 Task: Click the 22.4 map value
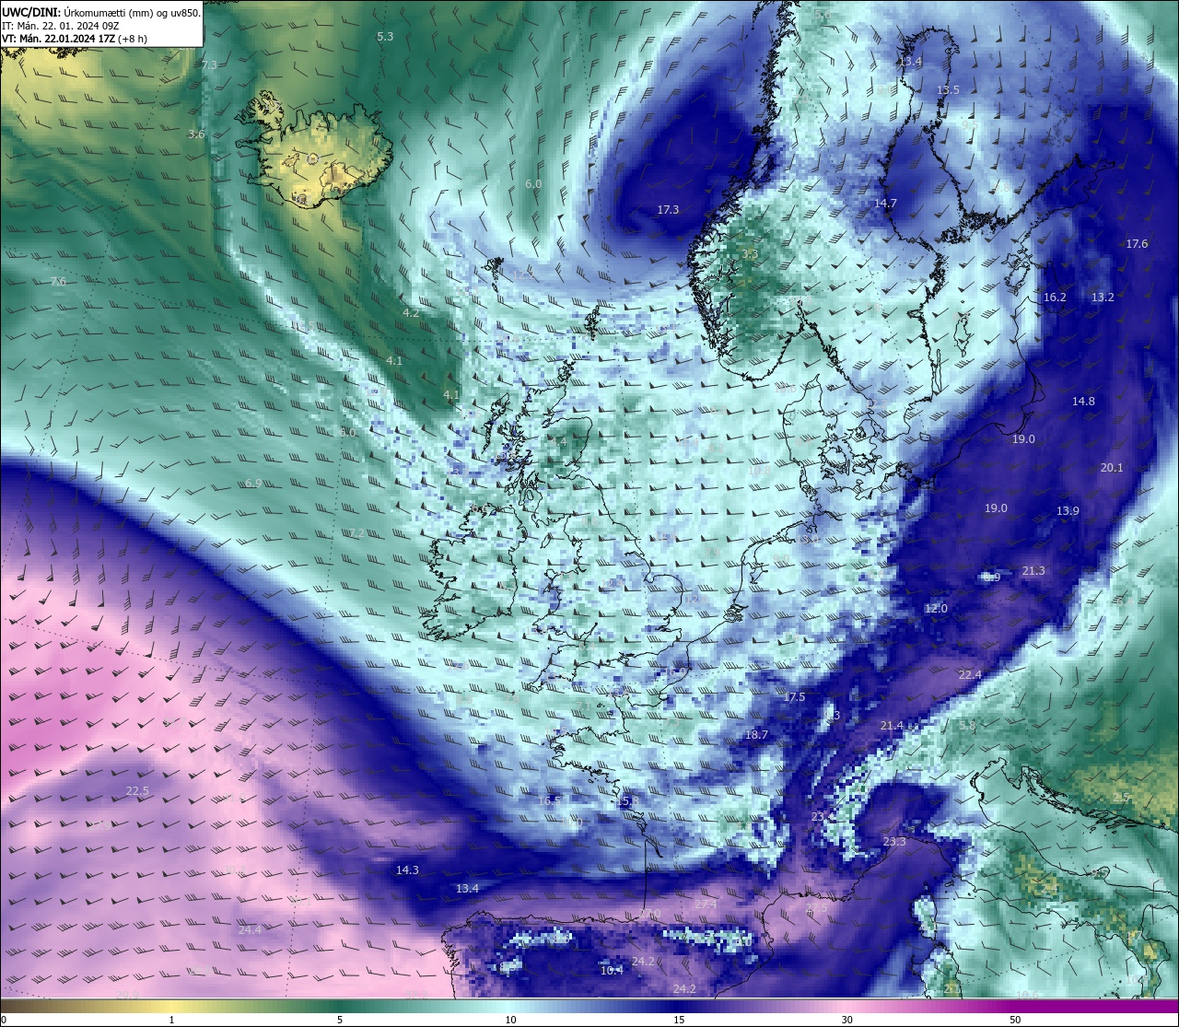tap(970, 675)
